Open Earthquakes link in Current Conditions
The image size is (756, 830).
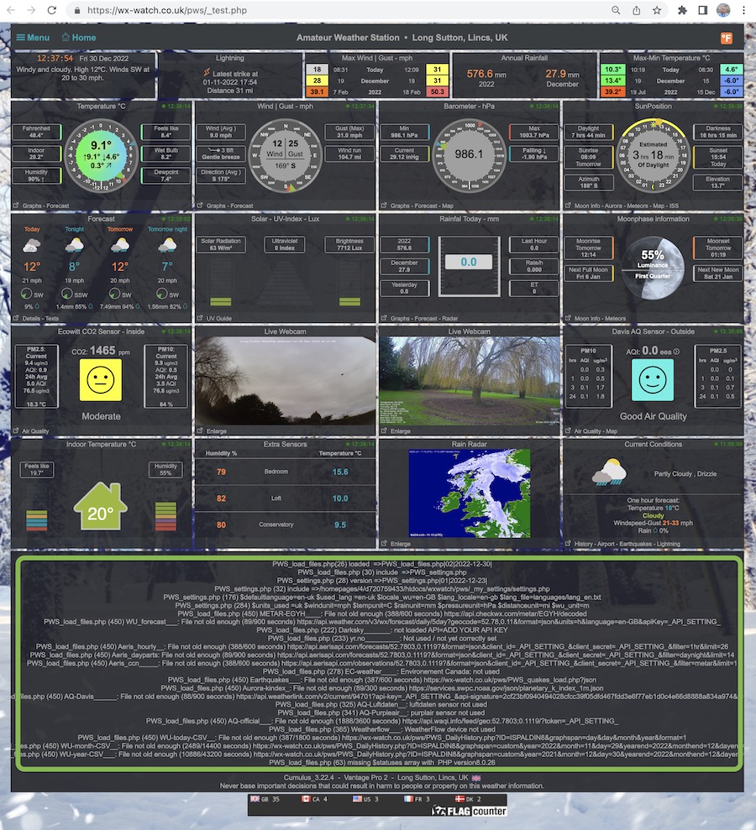(637, 544)
